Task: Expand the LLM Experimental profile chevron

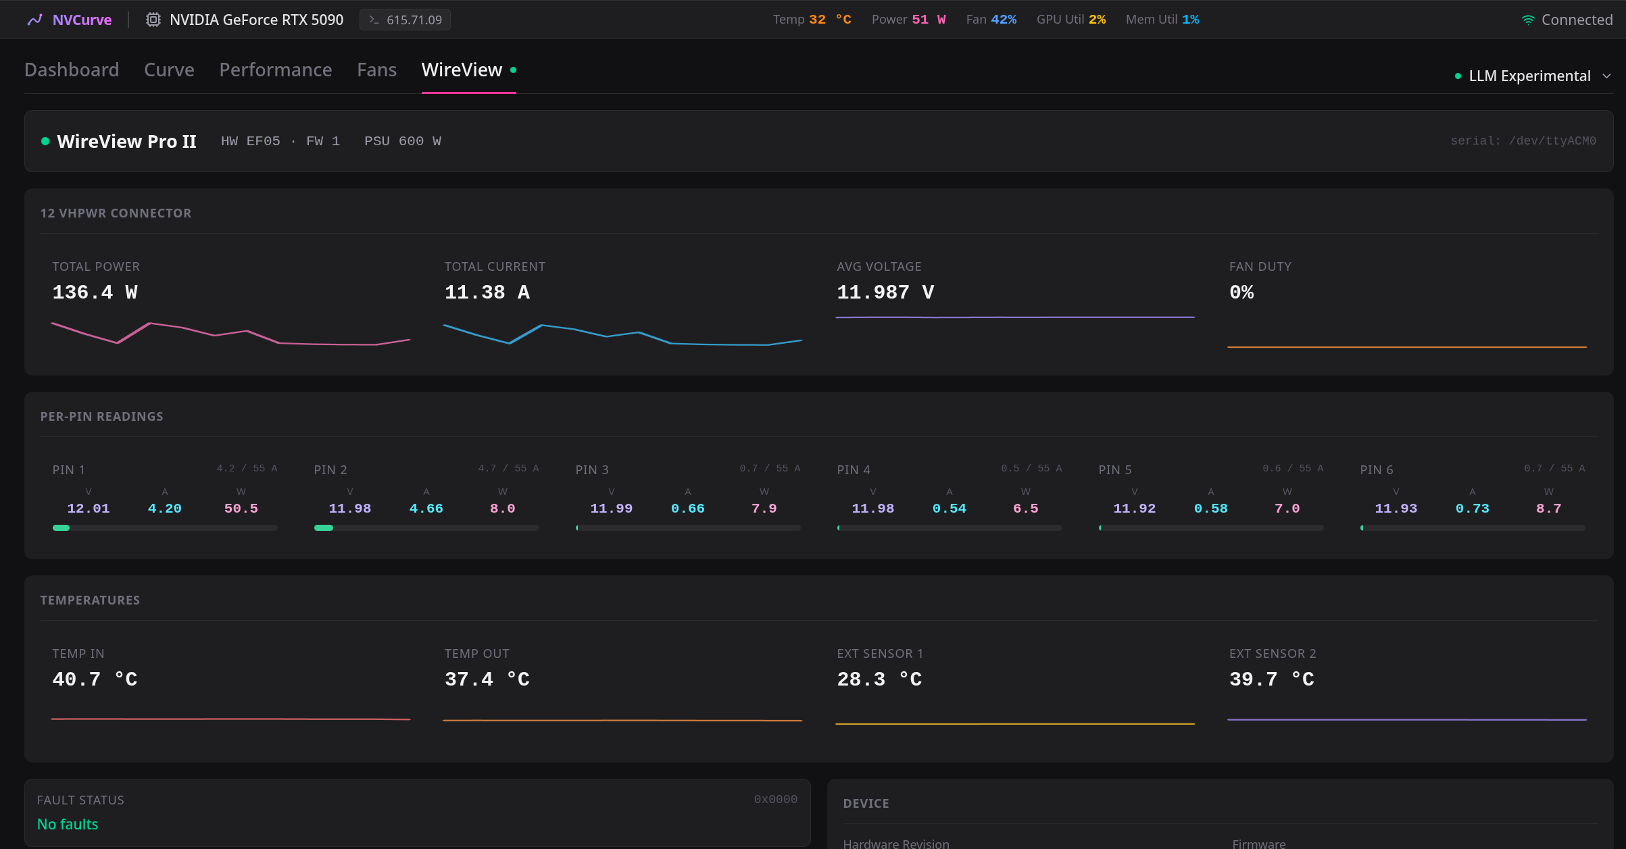Action: pyautogui.click(x=1607, y=76)
